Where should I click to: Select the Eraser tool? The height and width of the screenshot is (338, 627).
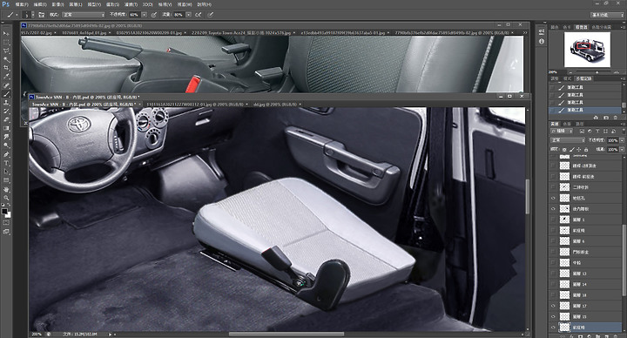(x=6, y=120)
